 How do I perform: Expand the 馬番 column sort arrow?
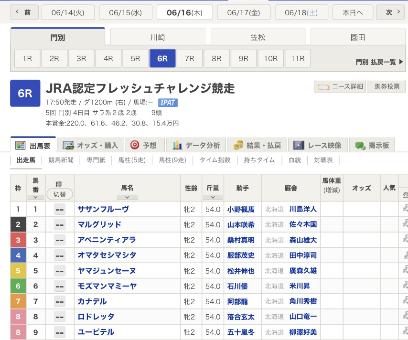pos(35,197)
